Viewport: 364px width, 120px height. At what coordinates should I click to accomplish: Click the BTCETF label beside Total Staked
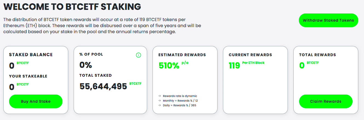click(135, 83)
